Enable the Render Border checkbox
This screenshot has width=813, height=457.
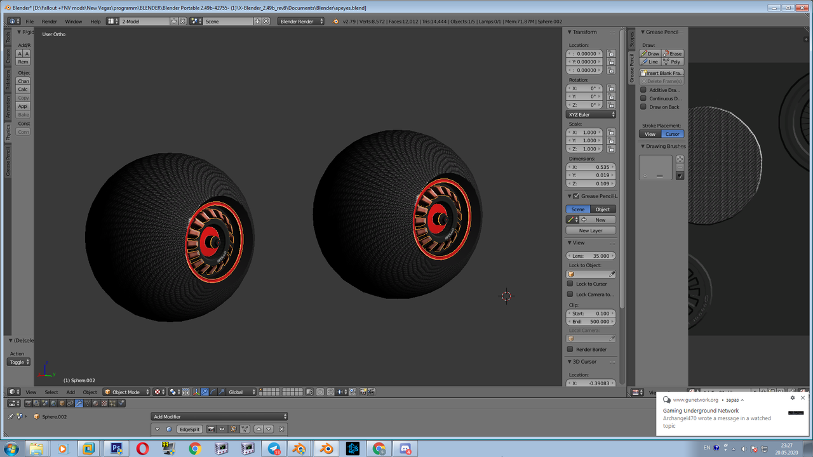tap(569, 349)
